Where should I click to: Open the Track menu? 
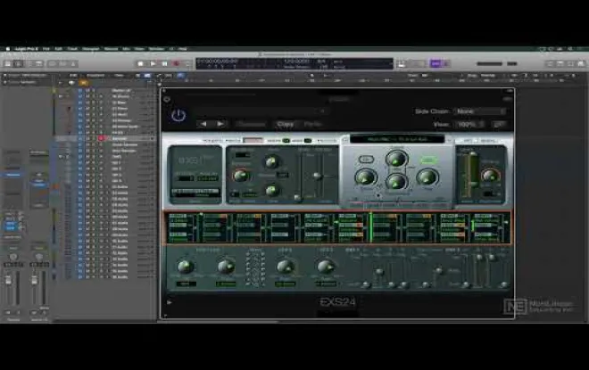71,49
